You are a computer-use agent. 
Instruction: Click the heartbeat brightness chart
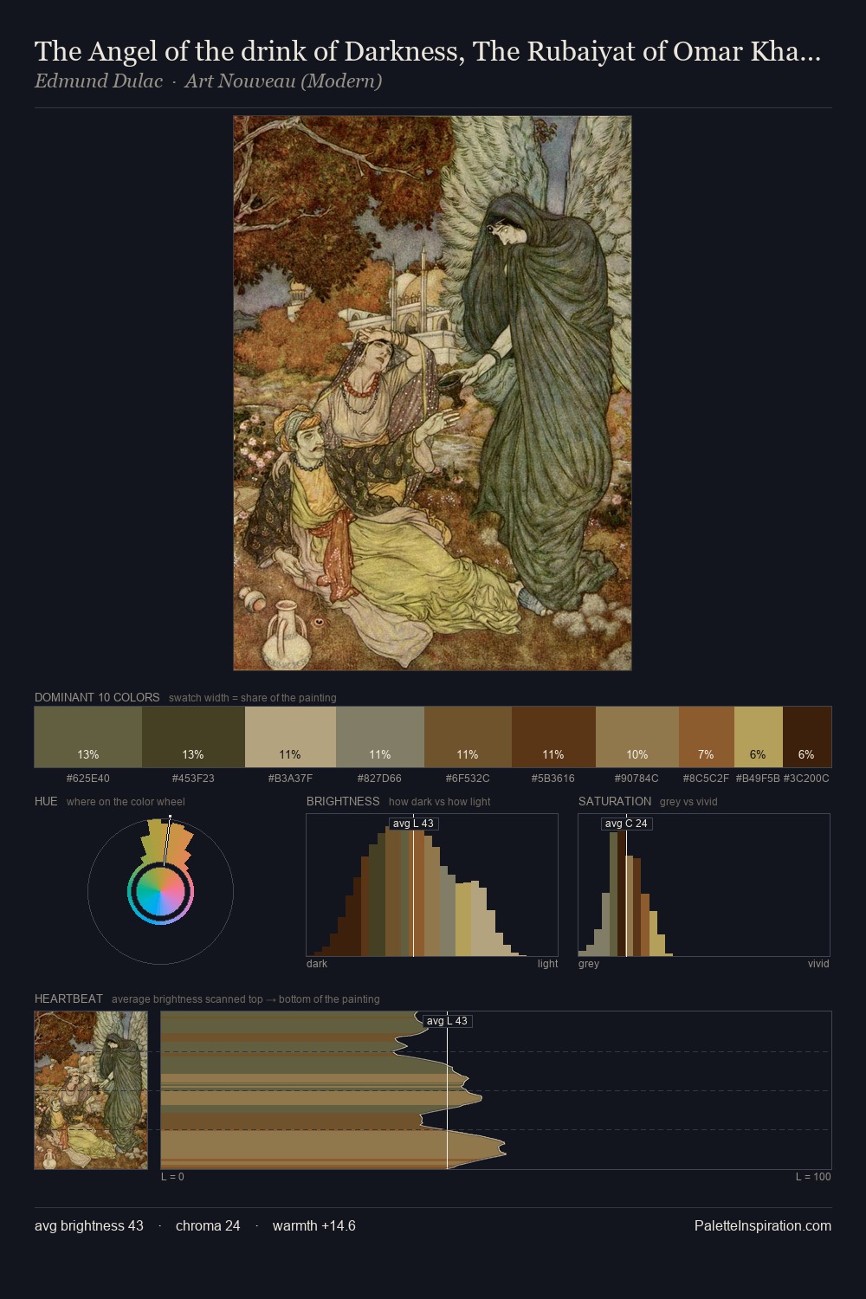pyautogui.click(x=496, y=1090)
